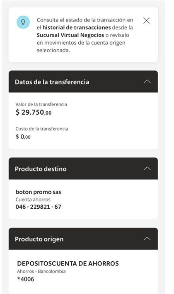The image size is (174, 294).
Task: Click the lightbulb tip icon
Action: click(23, 22)
